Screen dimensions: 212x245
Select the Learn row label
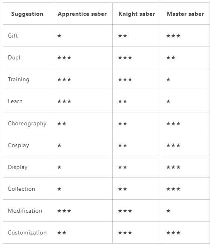coord(15,101)
